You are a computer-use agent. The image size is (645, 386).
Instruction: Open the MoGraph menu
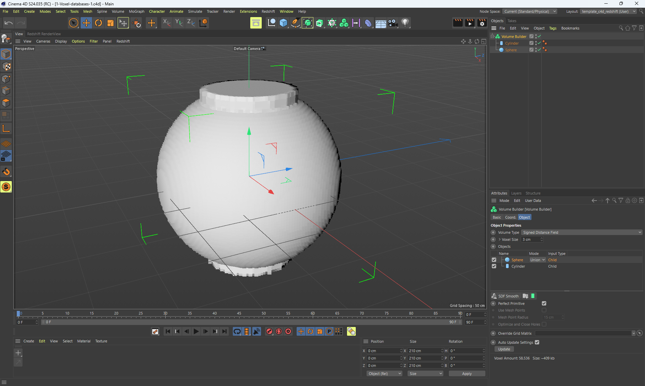(136, 11)
